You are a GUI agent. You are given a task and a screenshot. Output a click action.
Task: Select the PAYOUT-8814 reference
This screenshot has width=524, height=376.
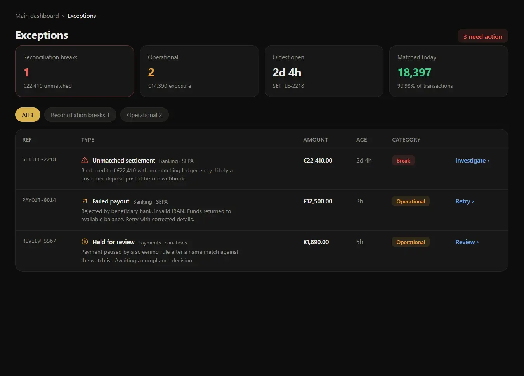click(39, 200)
